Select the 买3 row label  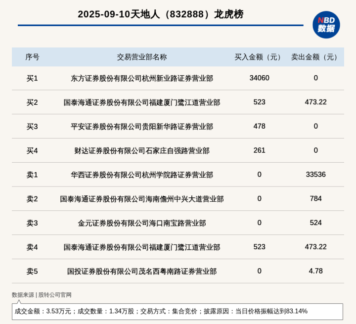(32, 127)
